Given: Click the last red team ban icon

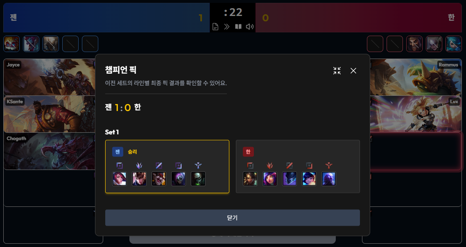Looking at the screenshot, I should point(454,44).
